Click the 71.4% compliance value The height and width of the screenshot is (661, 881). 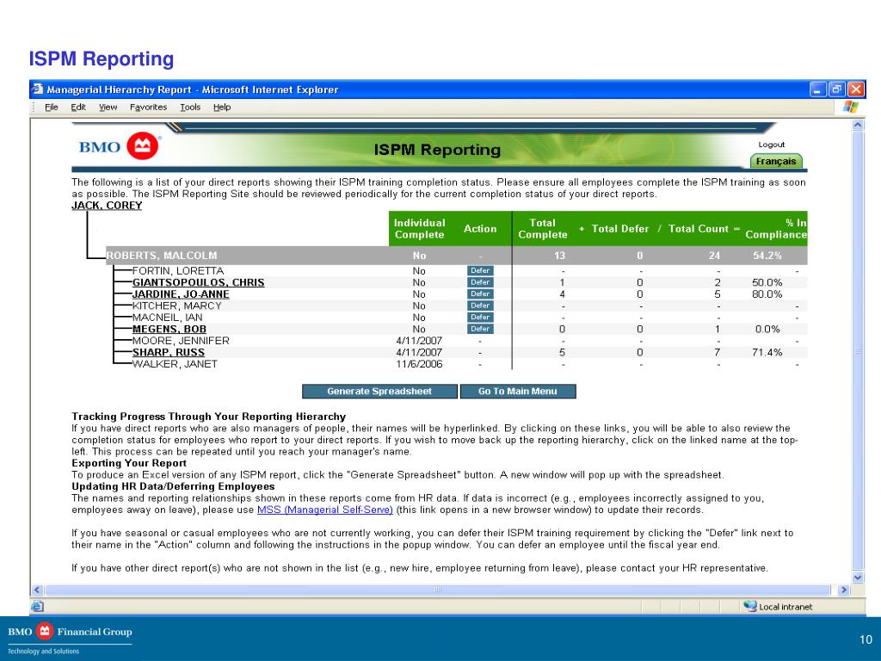[x=767, y=352]
